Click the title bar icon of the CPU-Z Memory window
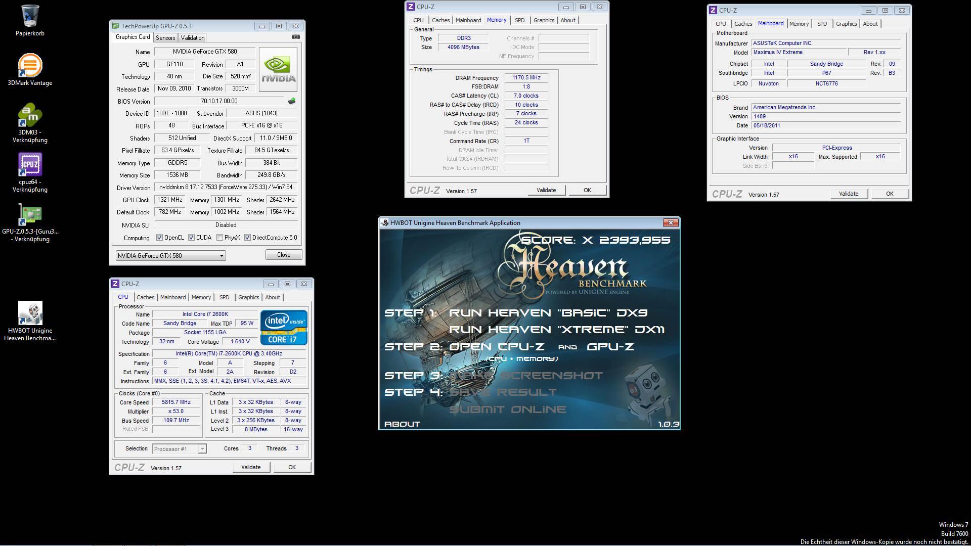The width and height of the screenshot is (971, 546). [411, 7]
